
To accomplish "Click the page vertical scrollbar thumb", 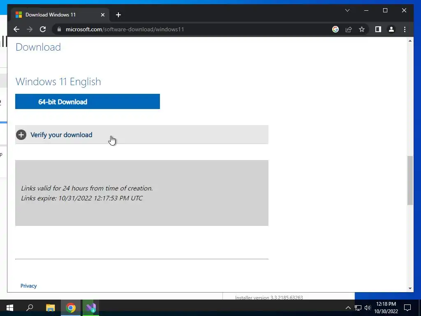I will click(410, 180).
